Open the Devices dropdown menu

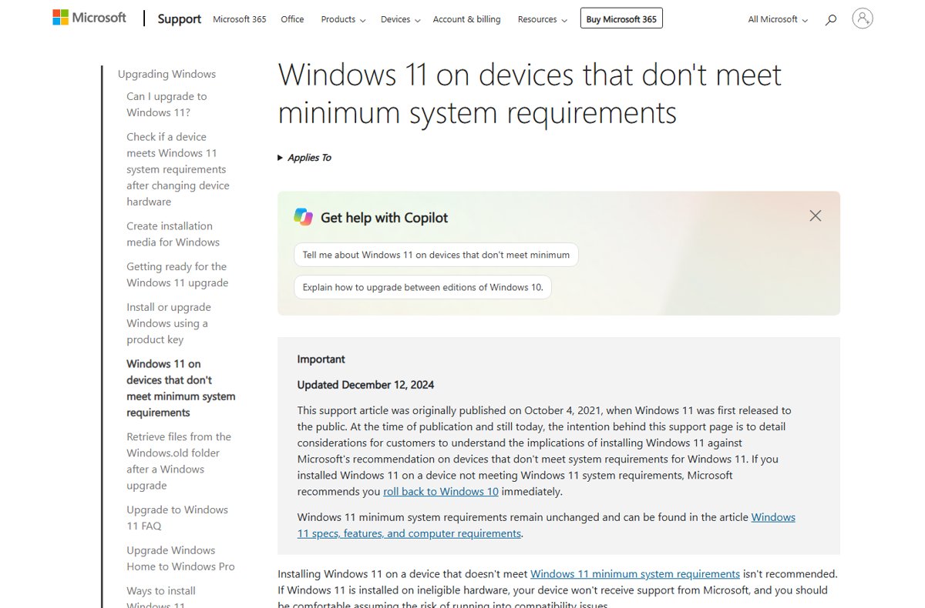(400, 19)
